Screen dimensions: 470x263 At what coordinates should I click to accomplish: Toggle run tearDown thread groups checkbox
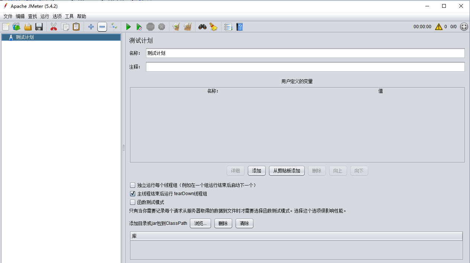click(x=133, y=194)
